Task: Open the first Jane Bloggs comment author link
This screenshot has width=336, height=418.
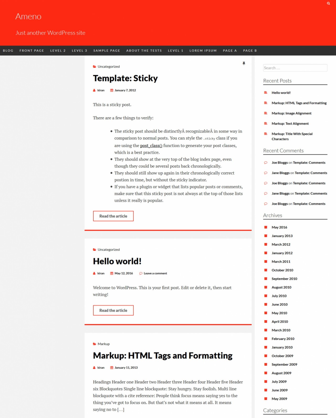Action: (x=281, y=173)
